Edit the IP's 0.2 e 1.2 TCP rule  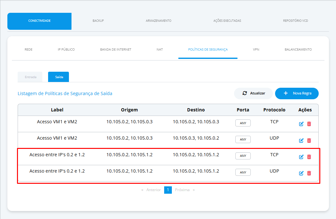point(301,157)
